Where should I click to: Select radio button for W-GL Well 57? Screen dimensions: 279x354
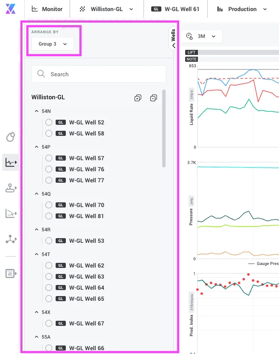49,158
